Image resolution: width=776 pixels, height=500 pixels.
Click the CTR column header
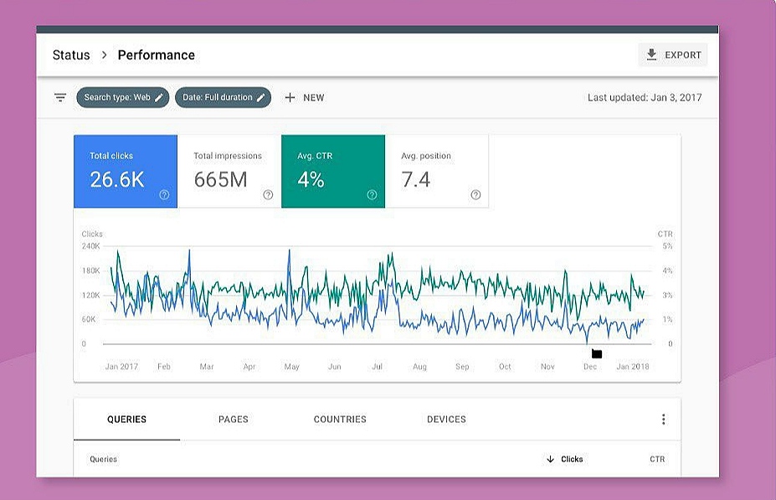pyautogui.click(x=657, y=459)
